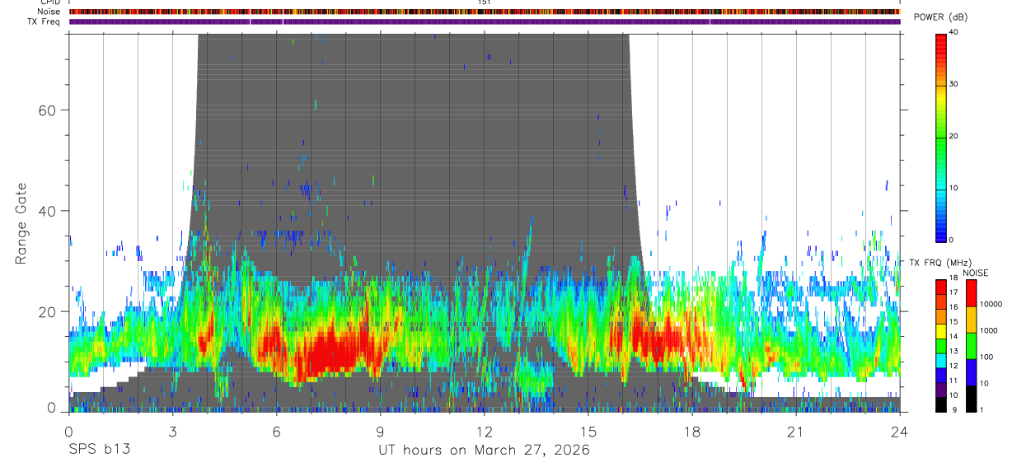
Task: Click the blue segment of the NOISE color bar
Action: 972,372
